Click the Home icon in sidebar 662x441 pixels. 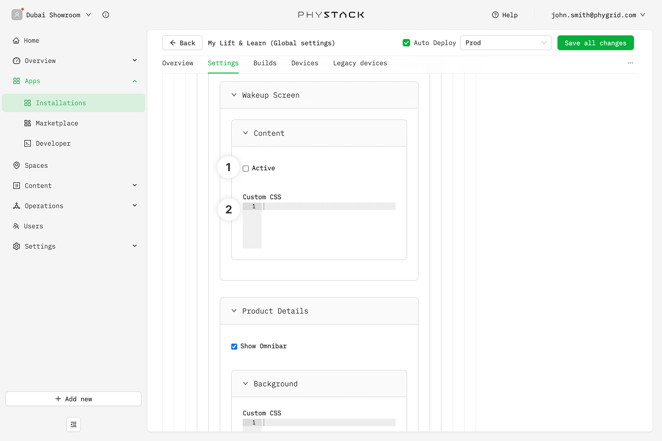tap(17, 40)
